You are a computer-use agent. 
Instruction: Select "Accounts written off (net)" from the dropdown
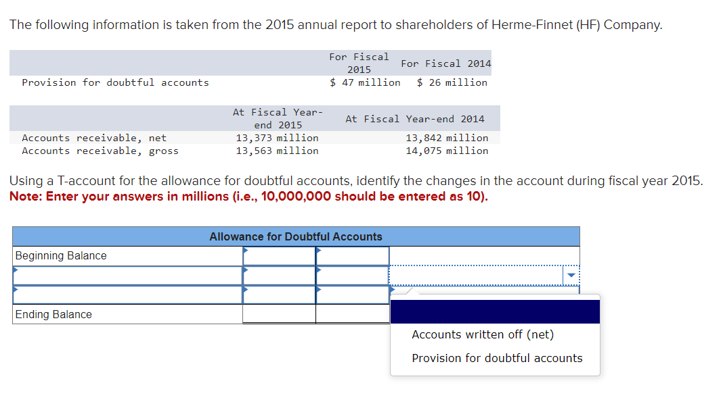[482, 334]
